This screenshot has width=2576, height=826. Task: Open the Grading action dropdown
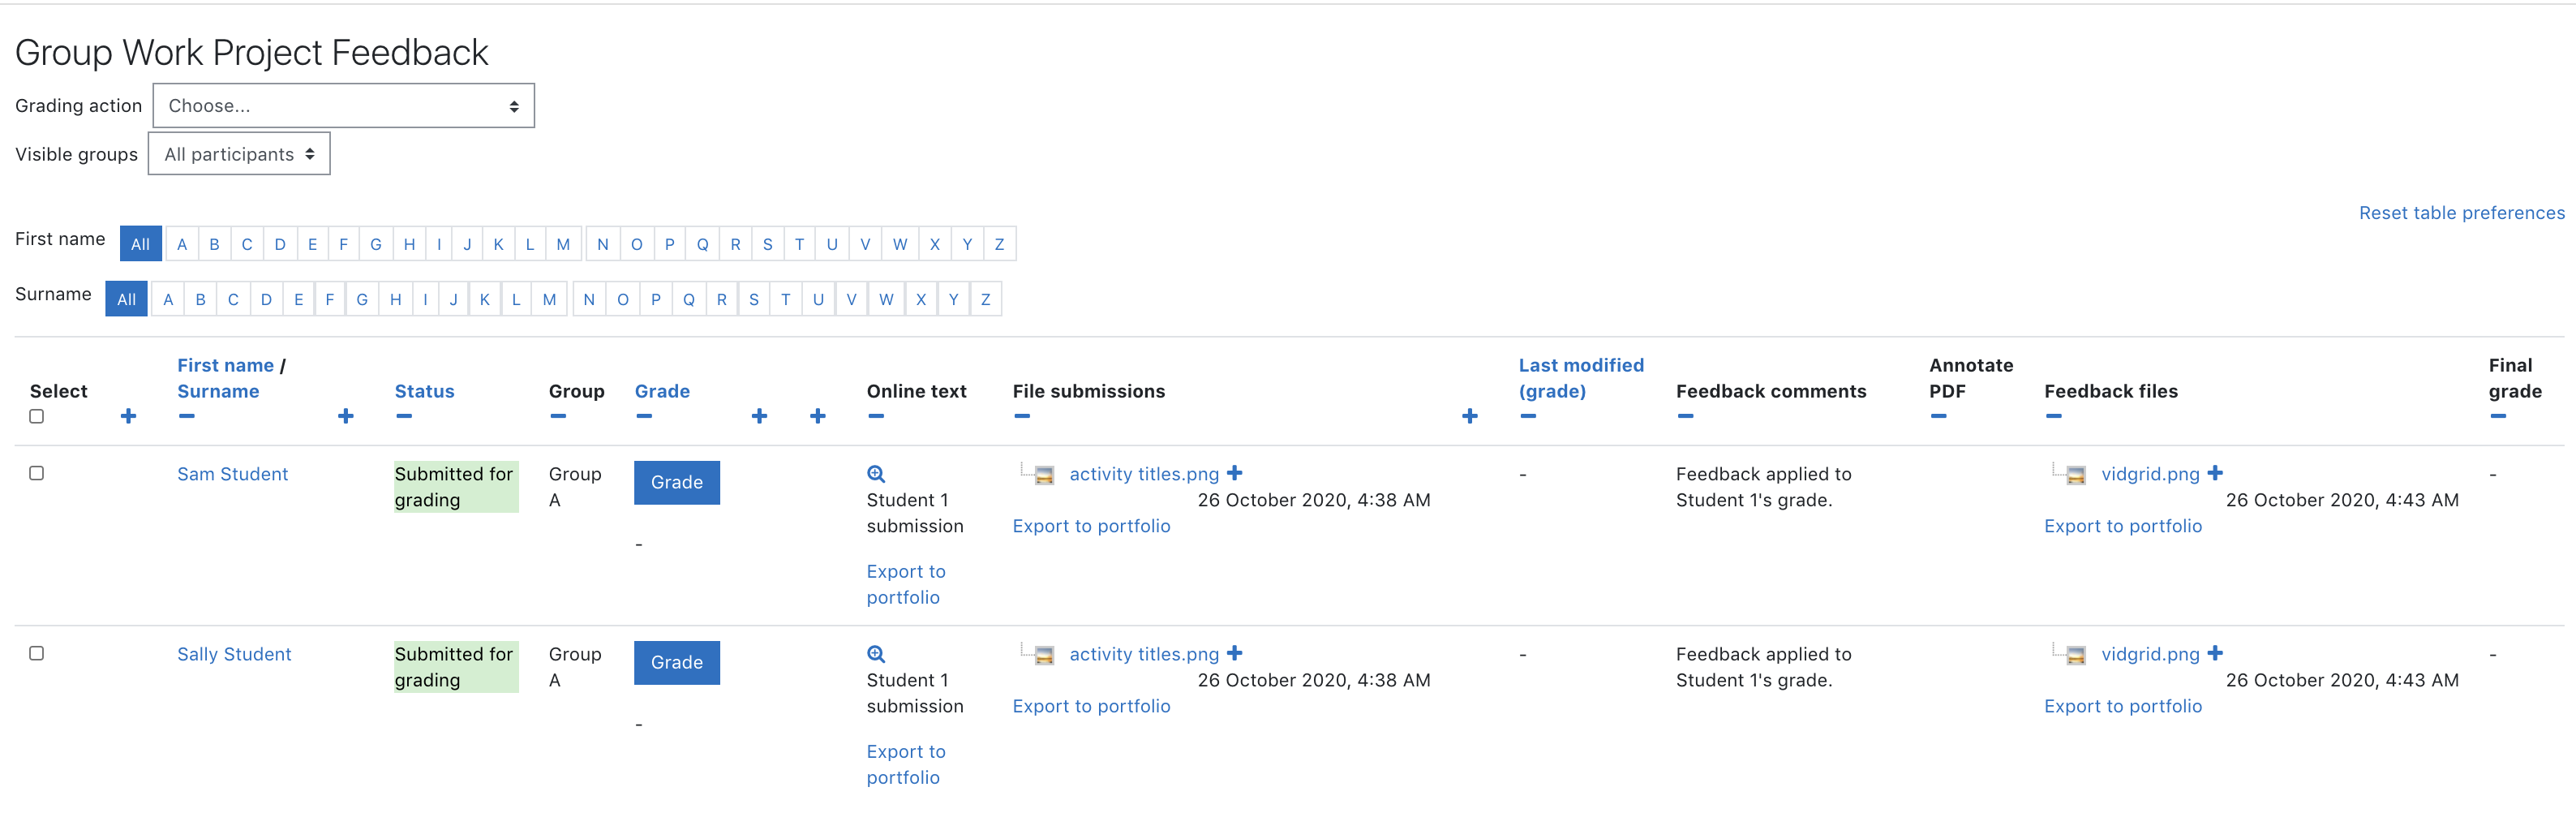(343, 106)
